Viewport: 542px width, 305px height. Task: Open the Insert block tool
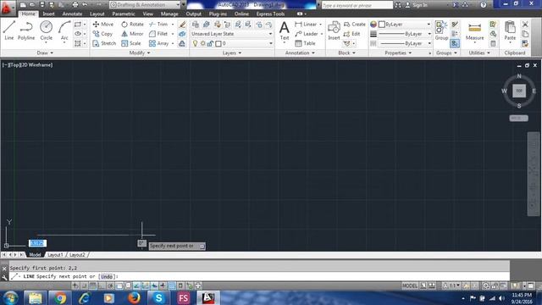tap(334, 30)
